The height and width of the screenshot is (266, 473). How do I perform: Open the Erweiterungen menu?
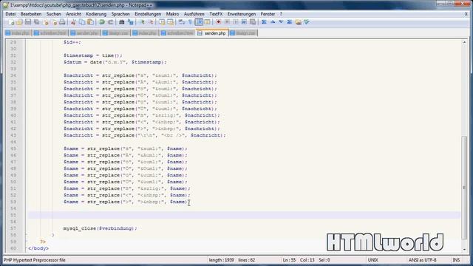click(242, 14)
